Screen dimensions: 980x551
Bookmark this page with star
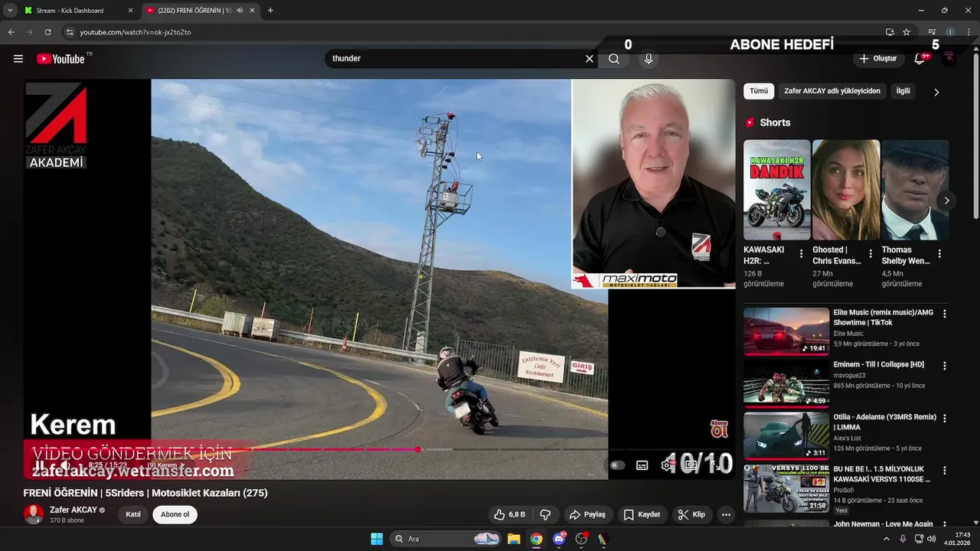[x=906, y=32]
